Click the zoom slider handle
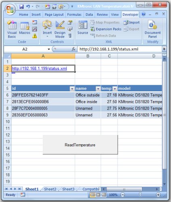 pyautogui.click(x=140, y=195)
